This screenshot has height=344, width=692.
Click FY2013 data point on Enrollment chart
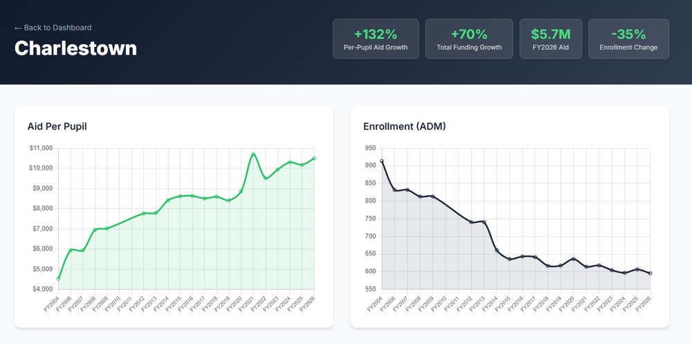pos(484,222)
